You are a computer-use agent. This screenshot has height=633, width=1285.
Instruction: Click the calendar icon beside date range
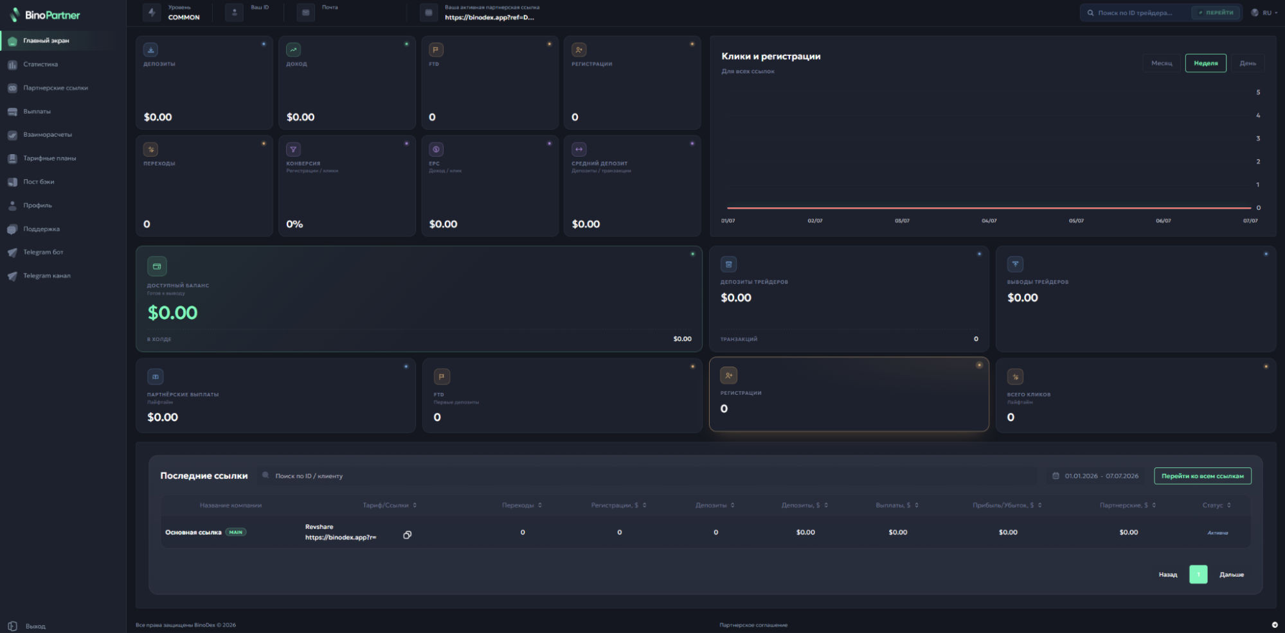pyautogui.click(x=1056, y=476)
